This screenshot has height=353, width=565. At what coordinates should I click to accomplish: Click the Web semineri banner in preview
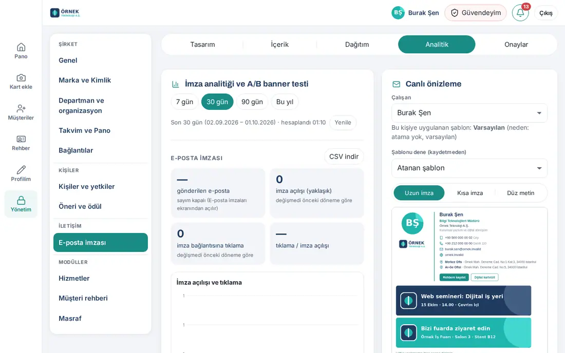463,301
